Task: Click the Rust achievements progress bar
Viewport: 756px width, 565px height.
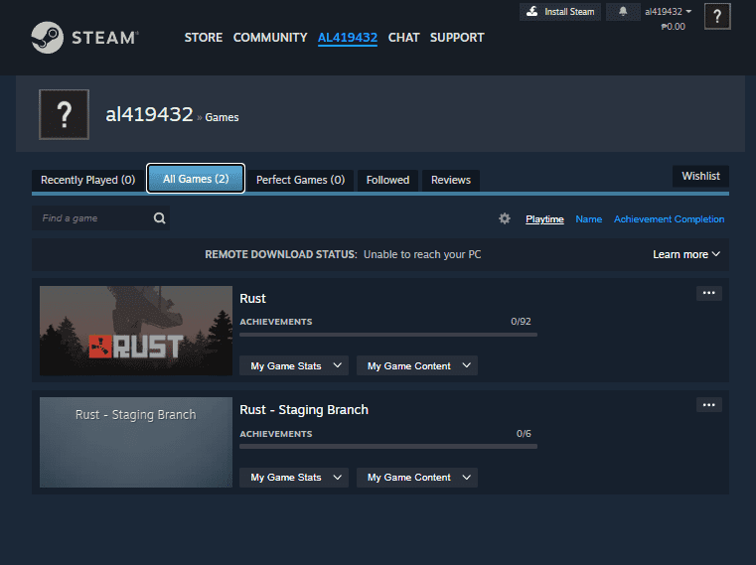Action: click(388, 335)
